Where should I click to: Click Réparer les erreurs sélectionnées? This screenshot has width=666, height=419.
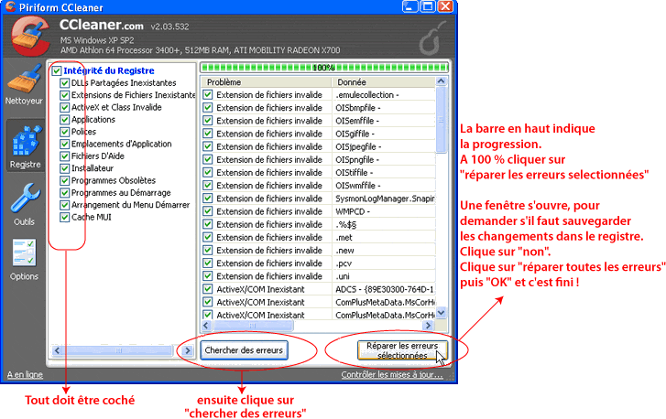pyautogui.click(x=402, y=350)
